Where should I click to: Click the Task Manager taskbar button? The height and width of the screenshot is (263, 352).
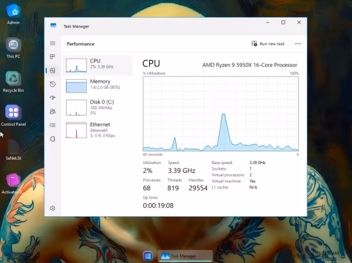pyautogui.click(x=185, y=256)
